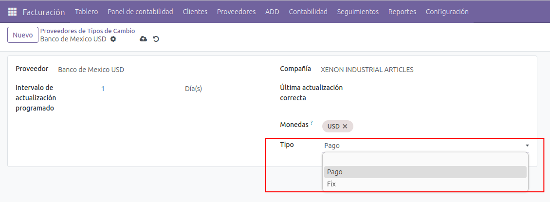This screenshot has width=550, height=202.
Task: Select the blank option in the Tipo list
Action: pyautogui.click(x=425, y=160)
